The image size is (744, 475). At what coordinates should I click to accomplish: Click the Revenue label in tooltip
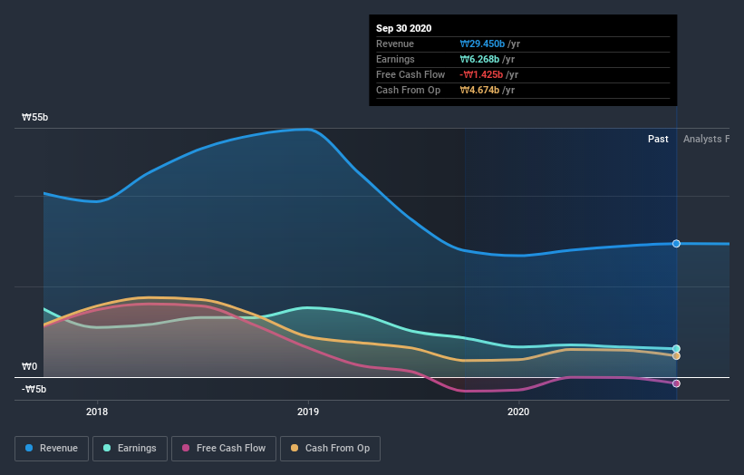tap(395, 44)
